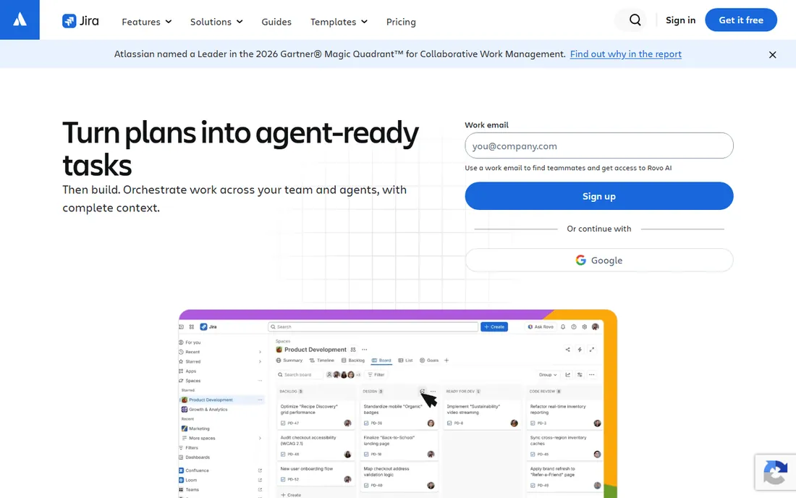Click the help question mark in the Jira preview
Screen dimensions: 796x498
(574, 327)
